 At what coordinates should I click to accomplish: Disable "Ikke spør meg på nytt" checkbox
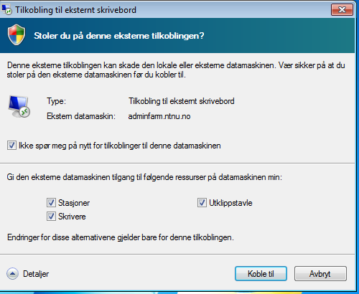tap(11, 146)
